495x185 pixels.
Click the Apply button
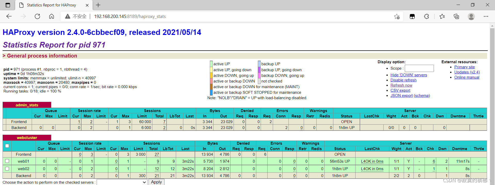(x=156, y=182)
